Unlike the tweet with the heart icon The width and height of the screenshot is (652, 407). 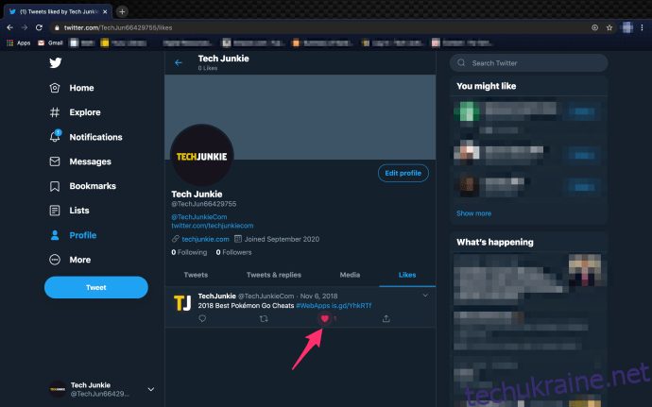pos(325,318)
